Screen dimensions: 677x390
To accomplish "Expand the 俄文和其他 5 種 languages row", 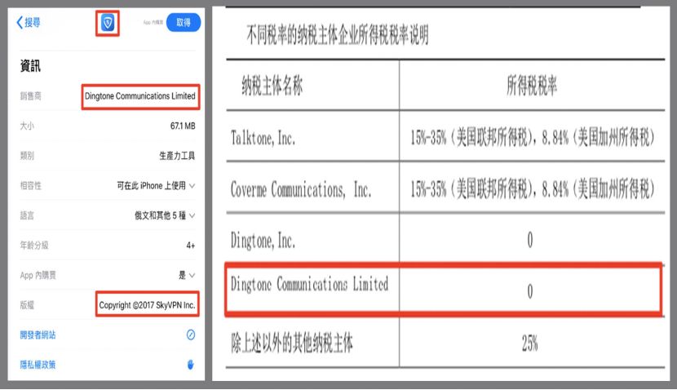I will (165, 215).
